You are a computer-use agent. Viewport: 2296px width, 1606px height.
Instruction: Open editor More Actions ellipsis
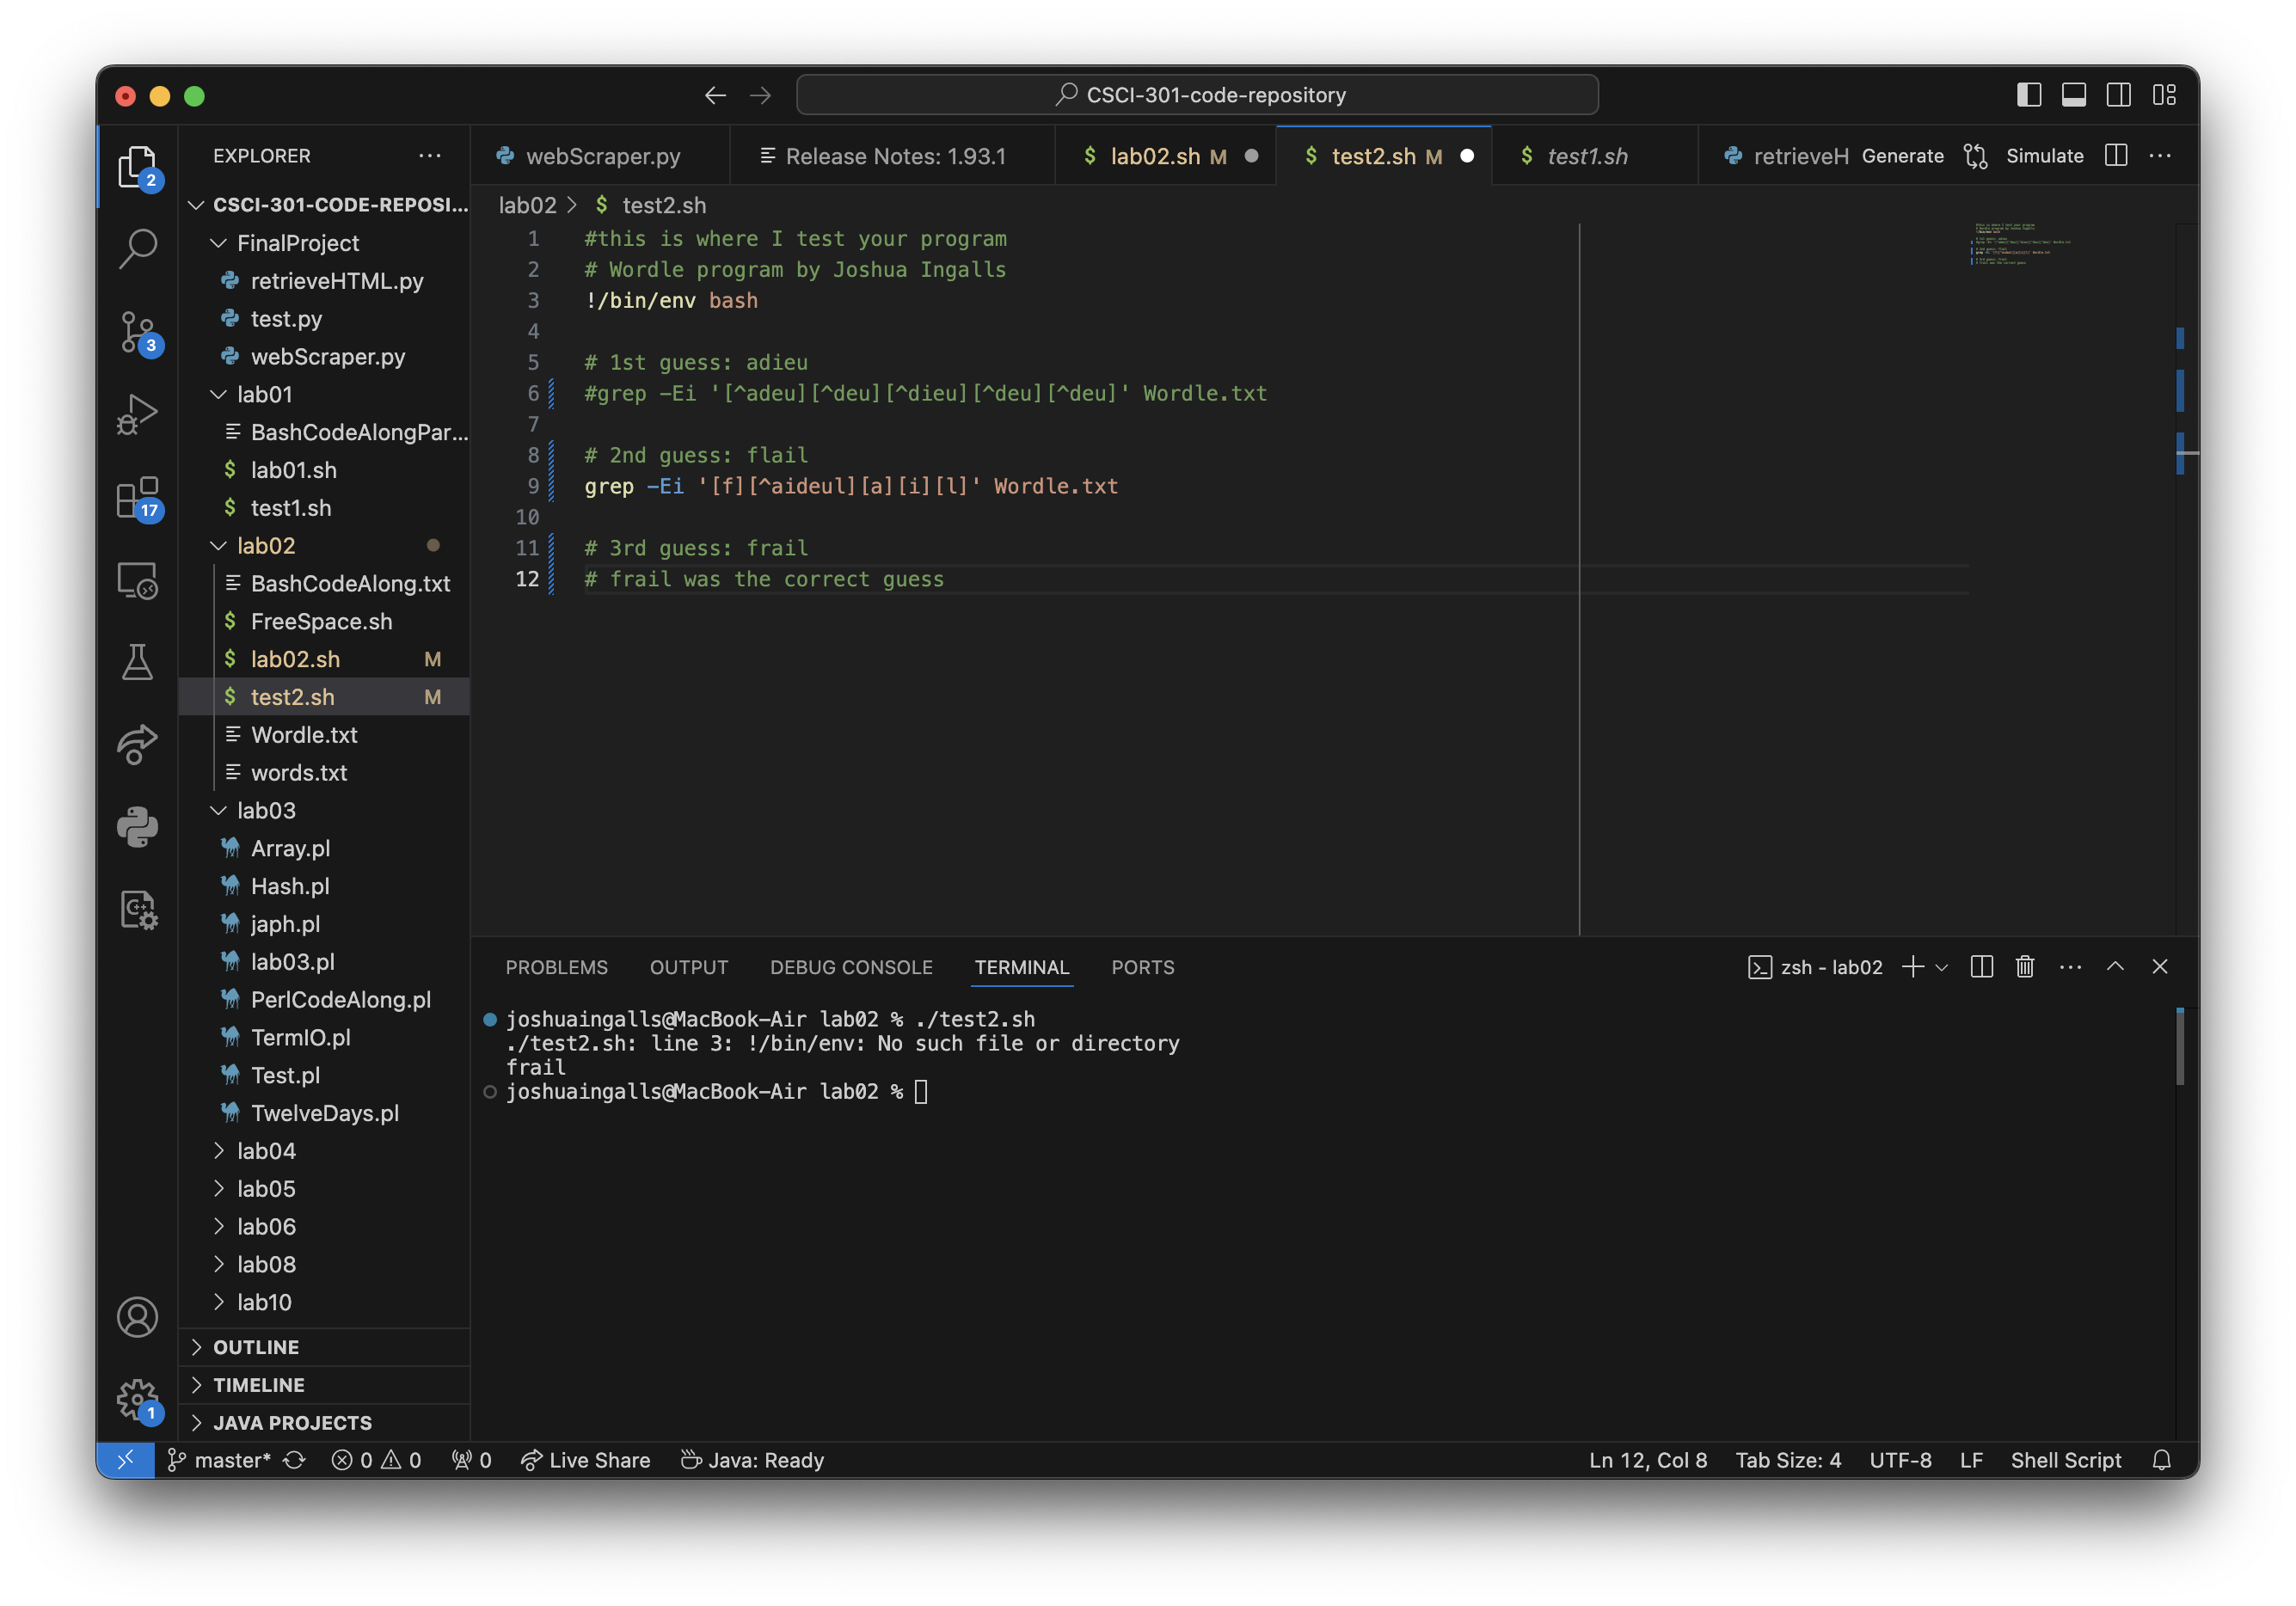pos(2160,156)
